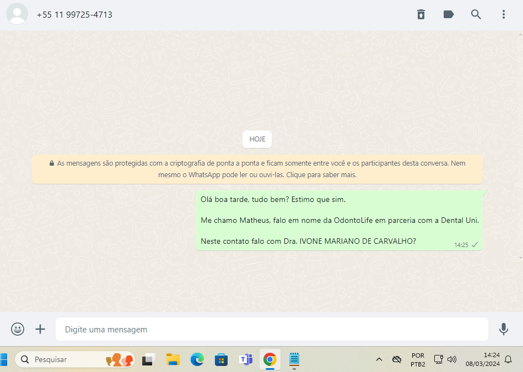The height and width of the screenshot is (372, 523).
Task: Click the Pesquisar taskbar search box
Action: [75, 359]
